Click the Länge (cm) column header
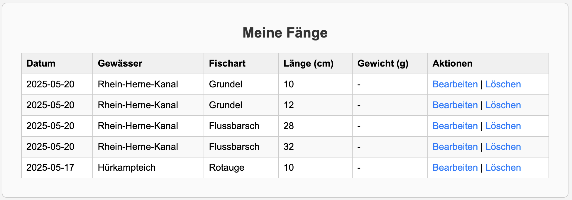Viewport: 572px width, 200px height. pos(315,63)
